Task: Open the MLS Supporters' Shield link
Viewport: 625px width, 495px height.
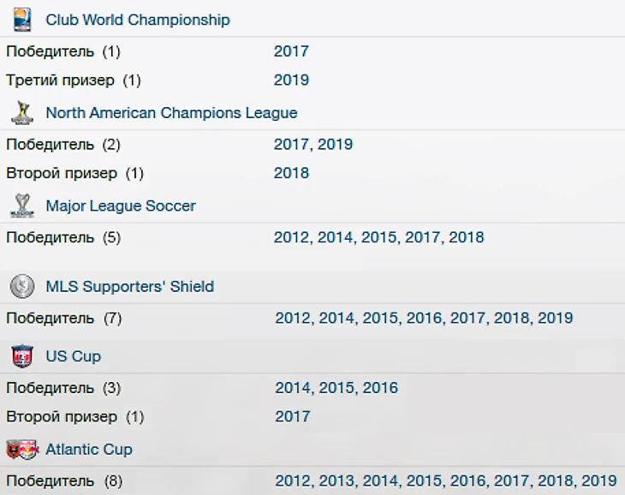Action: [130, 287]
